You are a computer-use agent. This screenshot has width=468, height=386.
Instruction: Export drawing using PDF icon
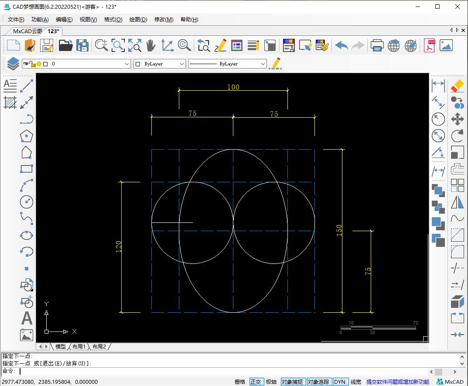click(430, 45)
